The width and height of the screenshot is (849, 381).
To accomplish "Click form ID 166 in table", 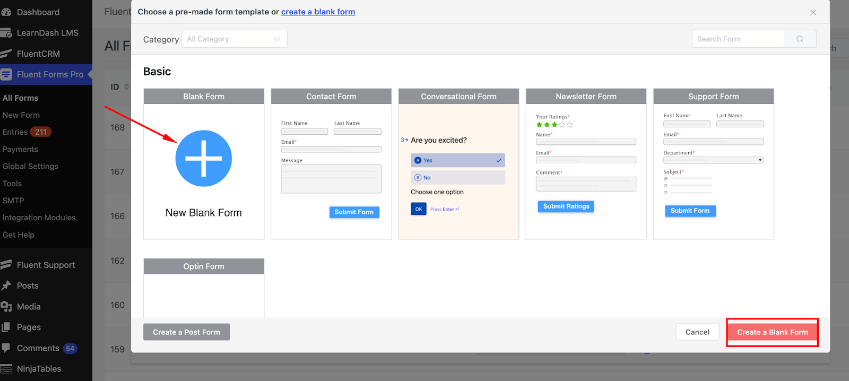I will pos(117,217).
